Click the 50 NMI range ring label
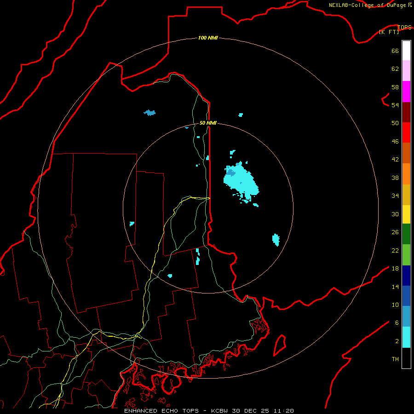This screenshot has height=414, width=414. pyautogui.click(x=208, y=123)
